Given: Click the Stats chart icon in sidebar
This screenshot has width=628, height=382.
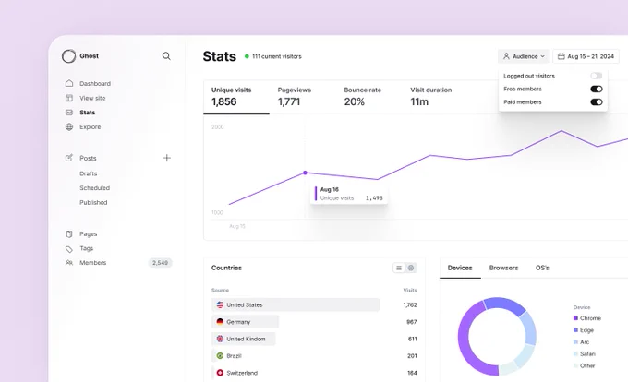Looking at the screenshot, I should [x=69, y=113].
